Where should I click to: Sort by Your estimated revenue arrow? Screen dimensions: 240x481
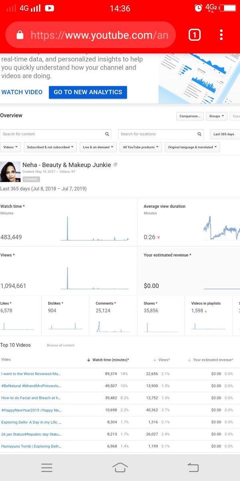(x=189, y=360)
